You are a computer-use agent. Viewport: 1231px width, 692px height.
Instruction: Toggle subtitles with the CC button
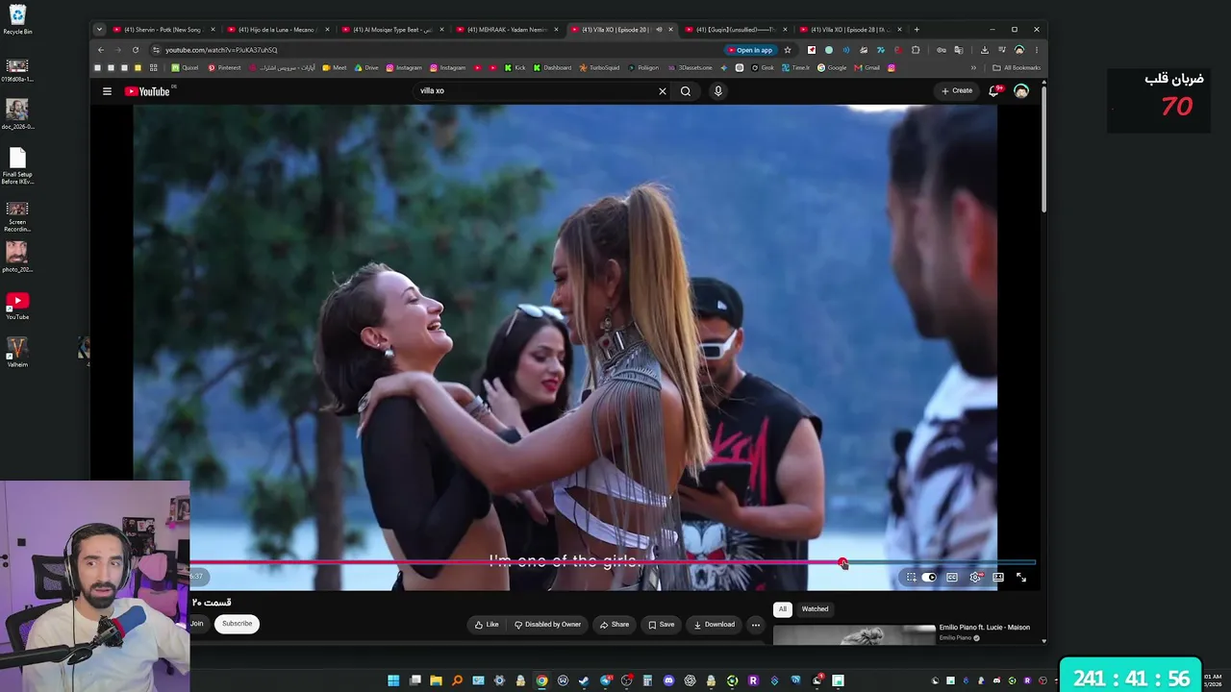(952, 578)
